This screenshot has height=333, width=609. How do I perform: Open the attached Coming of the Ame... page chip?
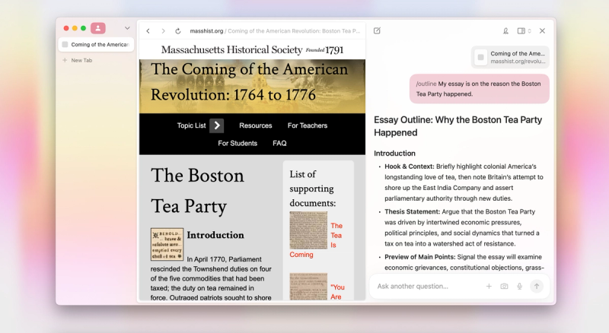[x=510, y=57]
